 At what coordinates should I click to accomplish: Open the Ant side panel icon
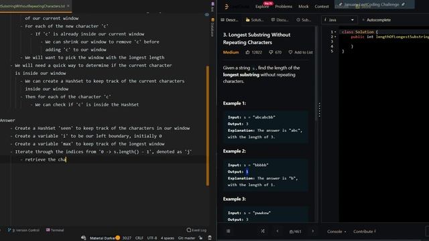pyautogui.click(x=212, y=7)
